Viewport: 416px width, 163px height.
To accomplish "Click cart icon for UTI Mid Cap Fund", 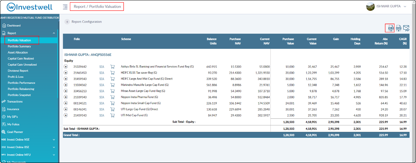I will (112, 115).
